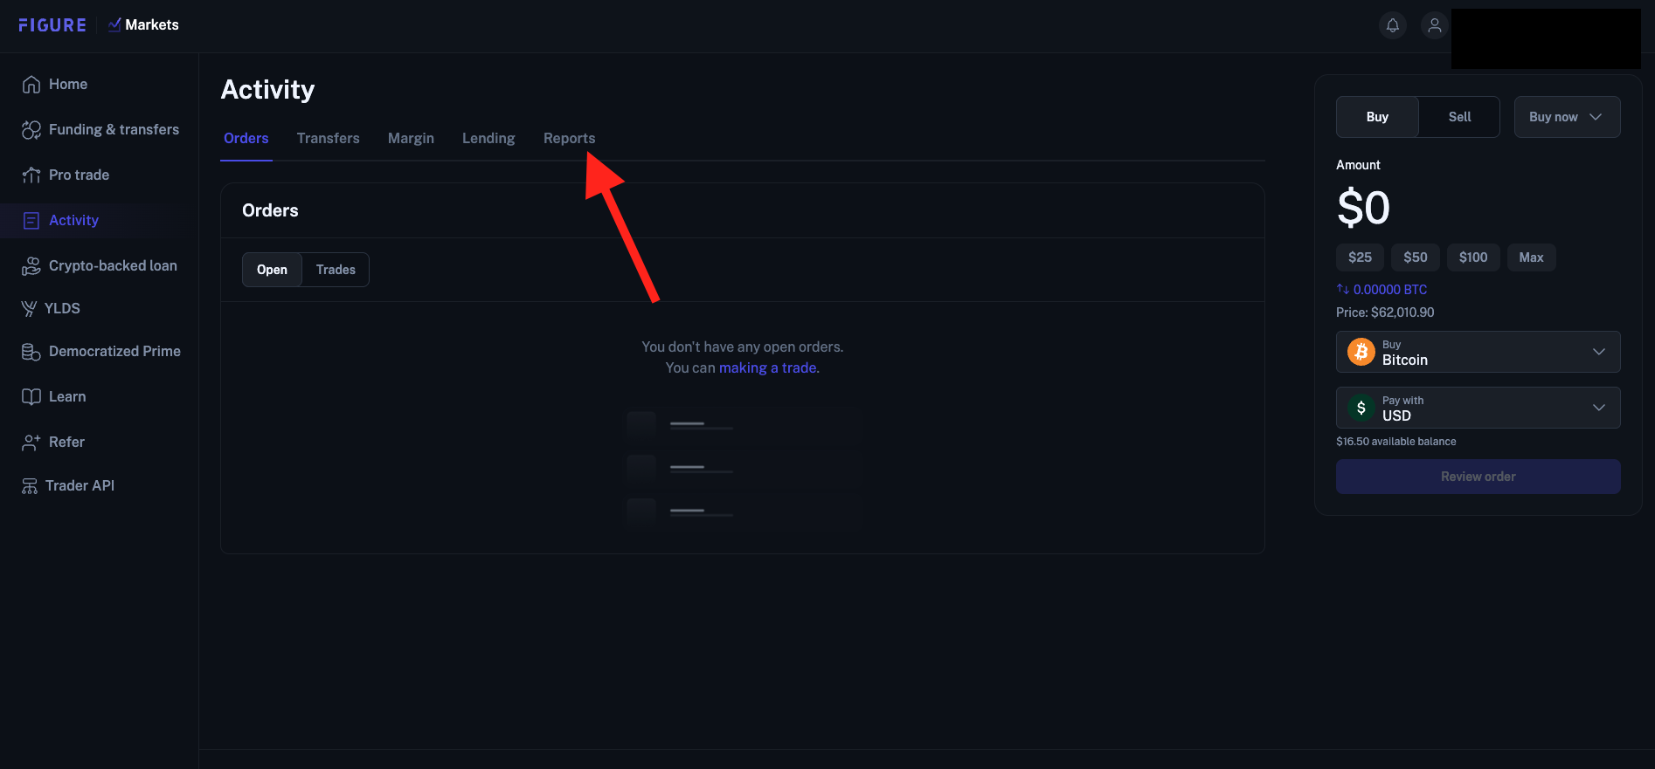Click the Home house icon
This screenshot has height=769, width=1655.
tap(31, 85)
